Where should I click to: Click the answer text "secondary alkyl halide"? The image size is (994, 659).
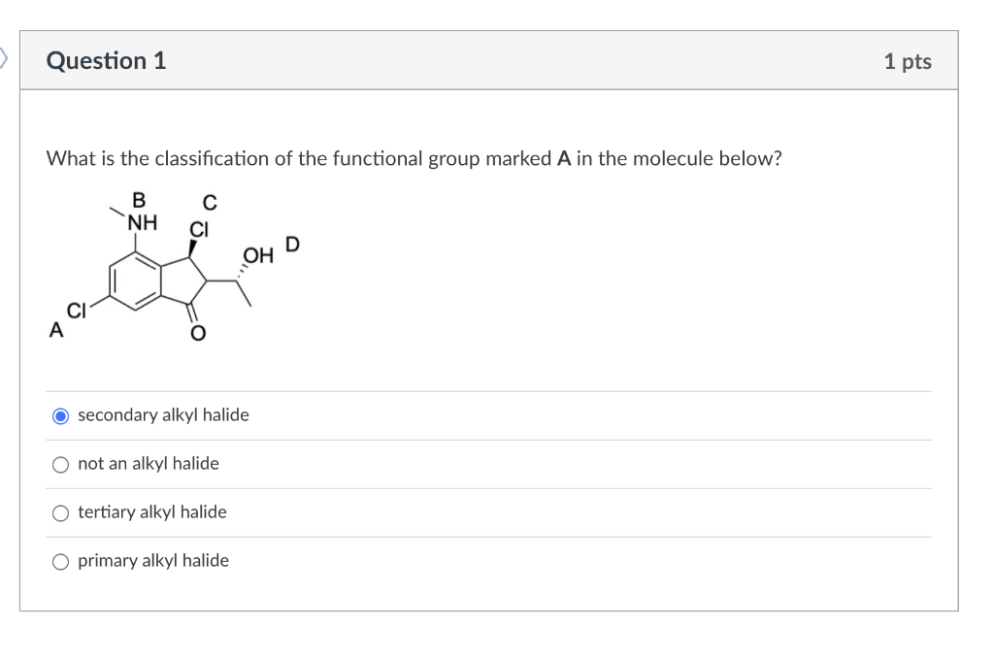point(163,414)
